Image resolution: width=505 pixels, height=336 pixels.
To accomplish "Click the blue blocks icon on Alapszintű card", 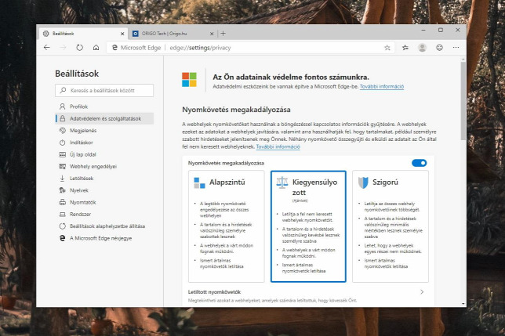I will click(199, 182).
